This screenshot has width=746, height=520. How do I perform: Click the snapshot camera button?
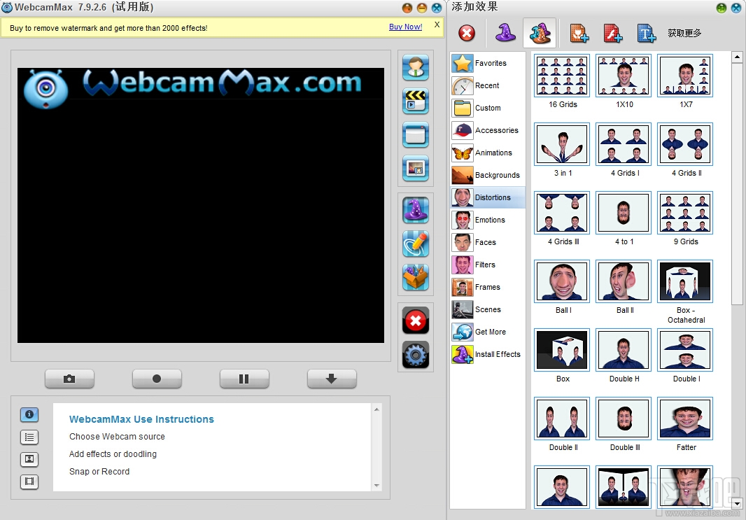pyautogui.click(x=69, y=379)
